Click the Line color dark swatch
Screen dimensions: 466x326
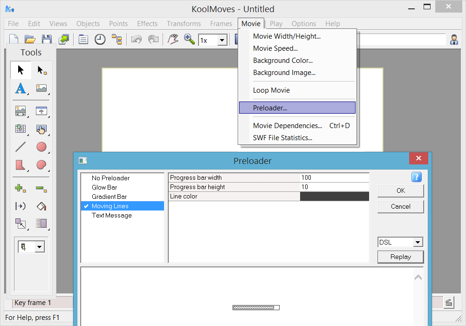click(334, 196)
